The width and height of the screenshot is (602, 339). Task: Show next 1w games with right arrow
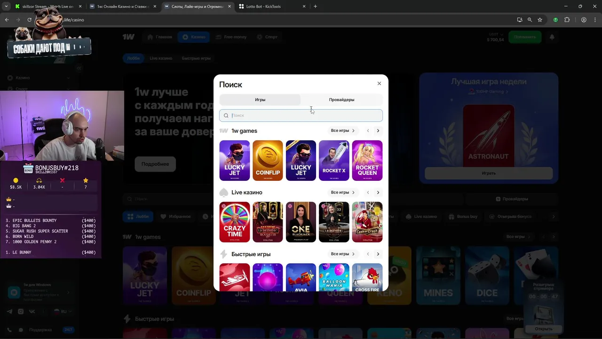[x=378, y=130]
